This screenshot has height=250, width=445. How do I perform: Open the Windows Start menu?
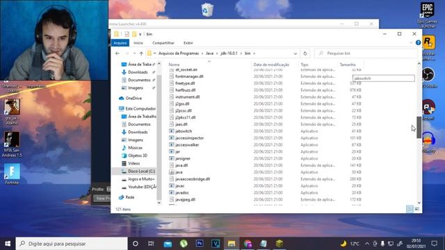[x=8, y=244]
